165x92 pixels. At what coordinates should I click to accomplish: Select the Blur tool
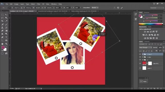2,34
